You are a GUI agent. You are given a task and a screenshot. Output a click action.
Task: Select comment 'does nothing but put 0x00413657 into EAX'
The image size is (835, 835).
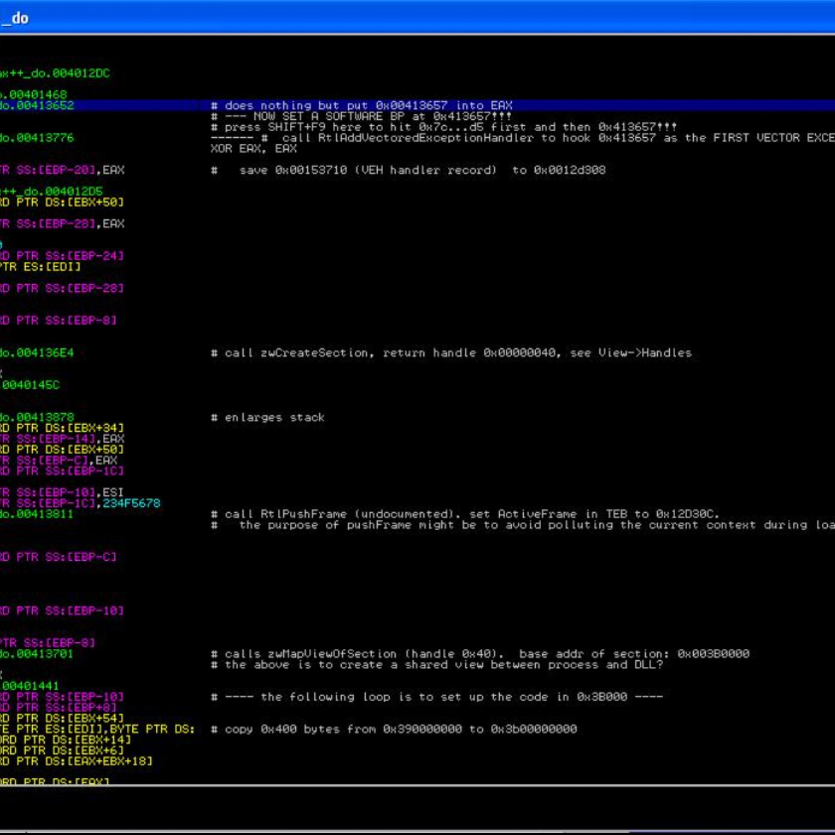point(369,106)
